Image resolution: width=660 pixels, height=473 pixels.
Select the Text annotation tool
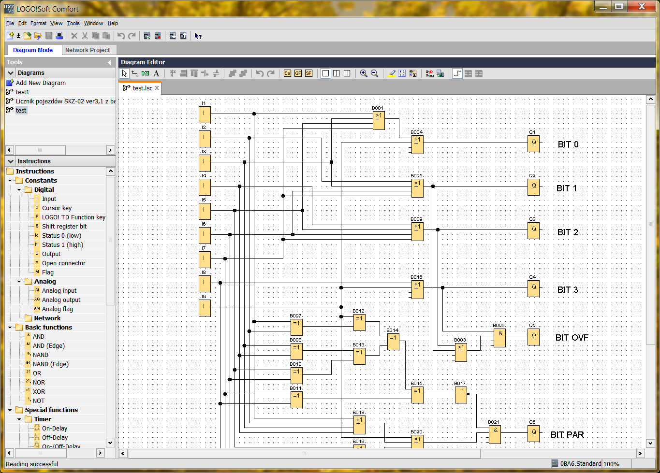coord(156,73)
